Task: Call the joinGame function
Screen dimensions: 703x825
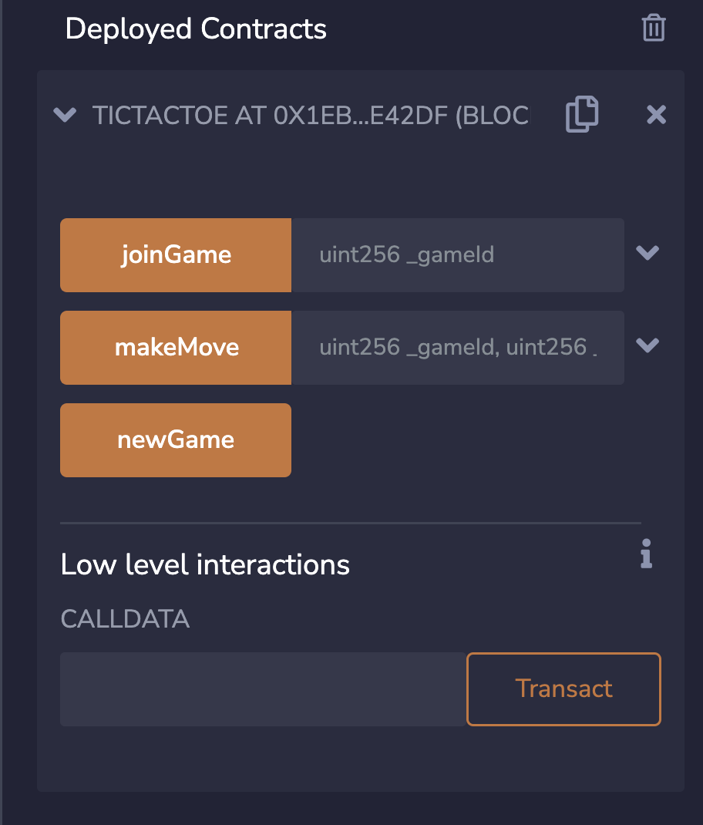Action: click(x=175, y=254)
